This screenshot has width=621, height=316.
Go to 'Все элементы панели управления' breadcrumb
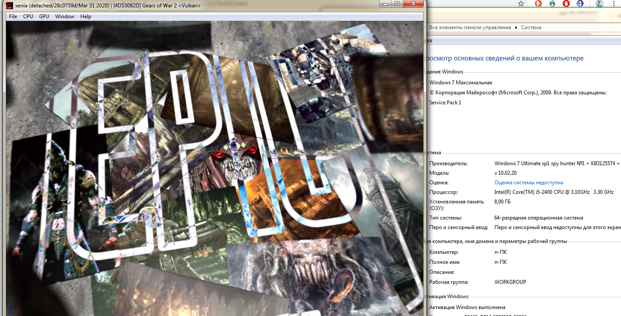470,27
